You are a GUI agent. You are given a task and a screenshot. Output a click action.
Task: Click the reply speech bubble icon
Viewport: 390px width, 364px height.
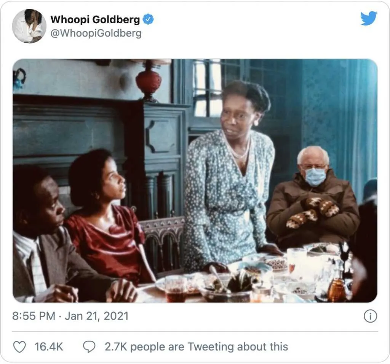click(x=89, y=347)
